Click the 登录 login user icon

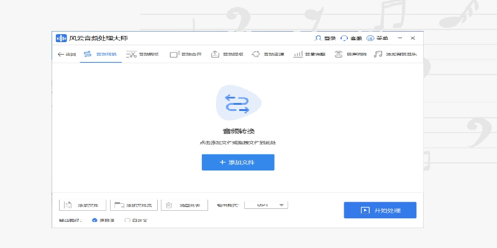[318, 38]
